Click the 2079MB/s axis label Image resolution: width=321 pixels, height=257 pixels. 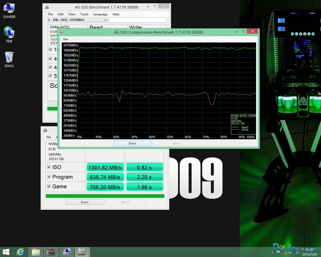click(x=71, y=45)
